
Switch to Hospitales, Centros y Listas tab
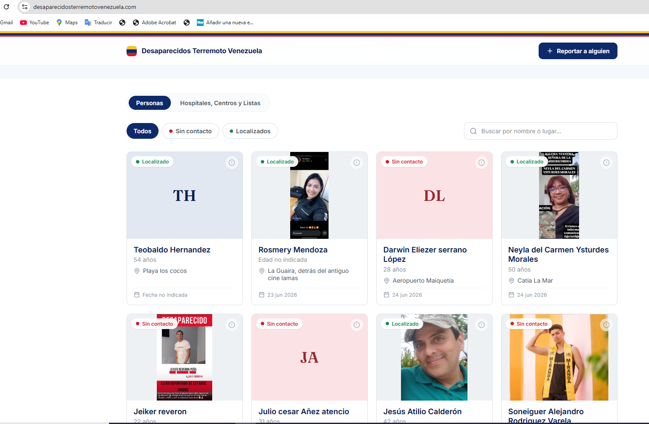point(220,103)
